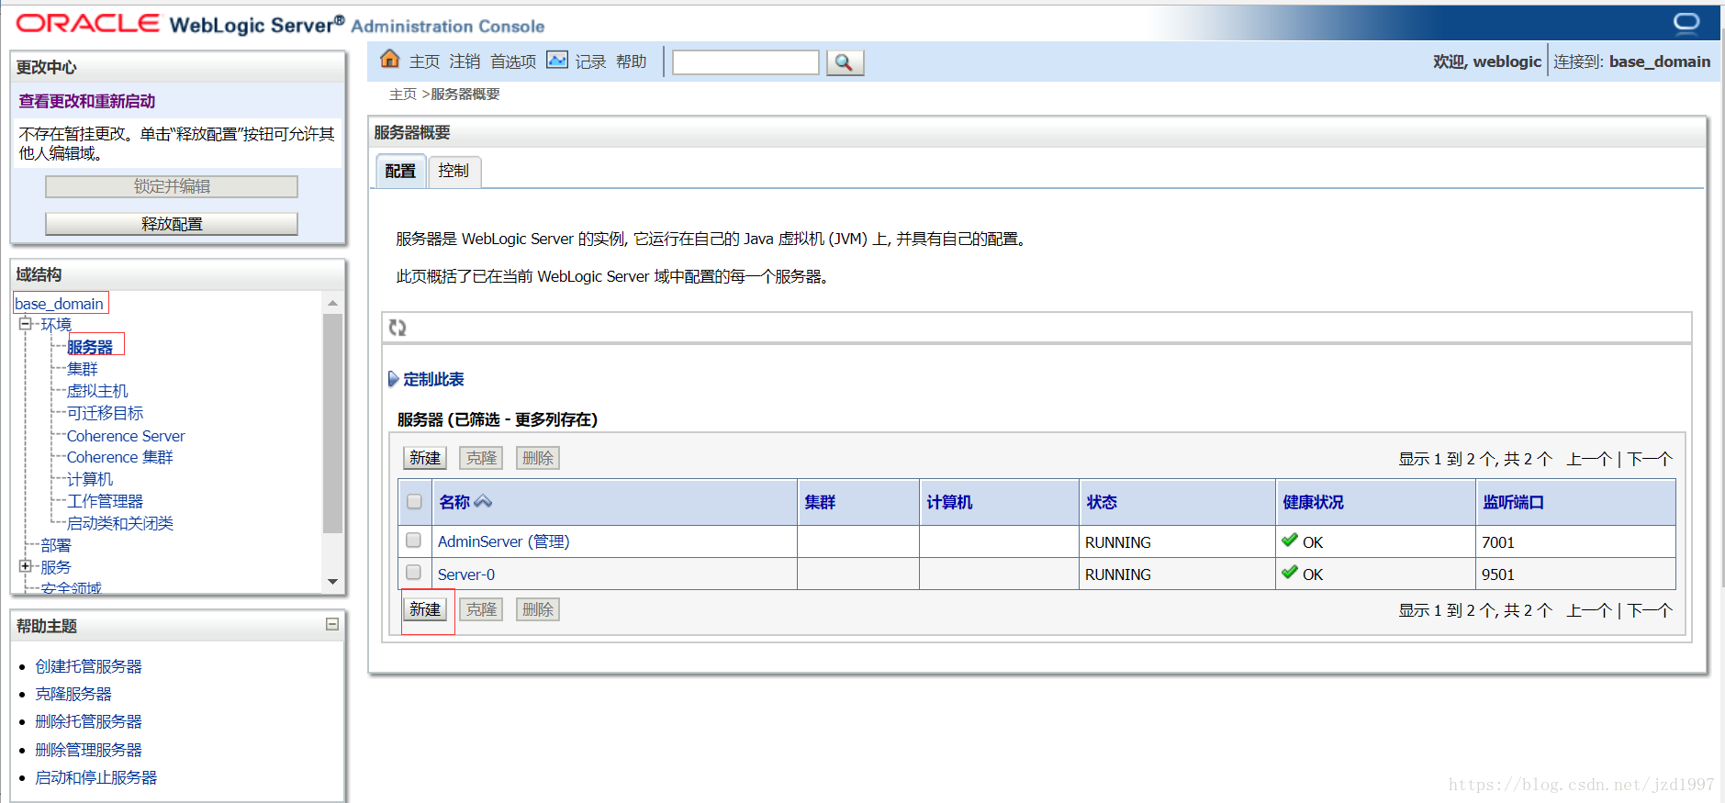Sort table by 计算机 column header
Screen dimensions: 1725x803
tap(949, 502)
